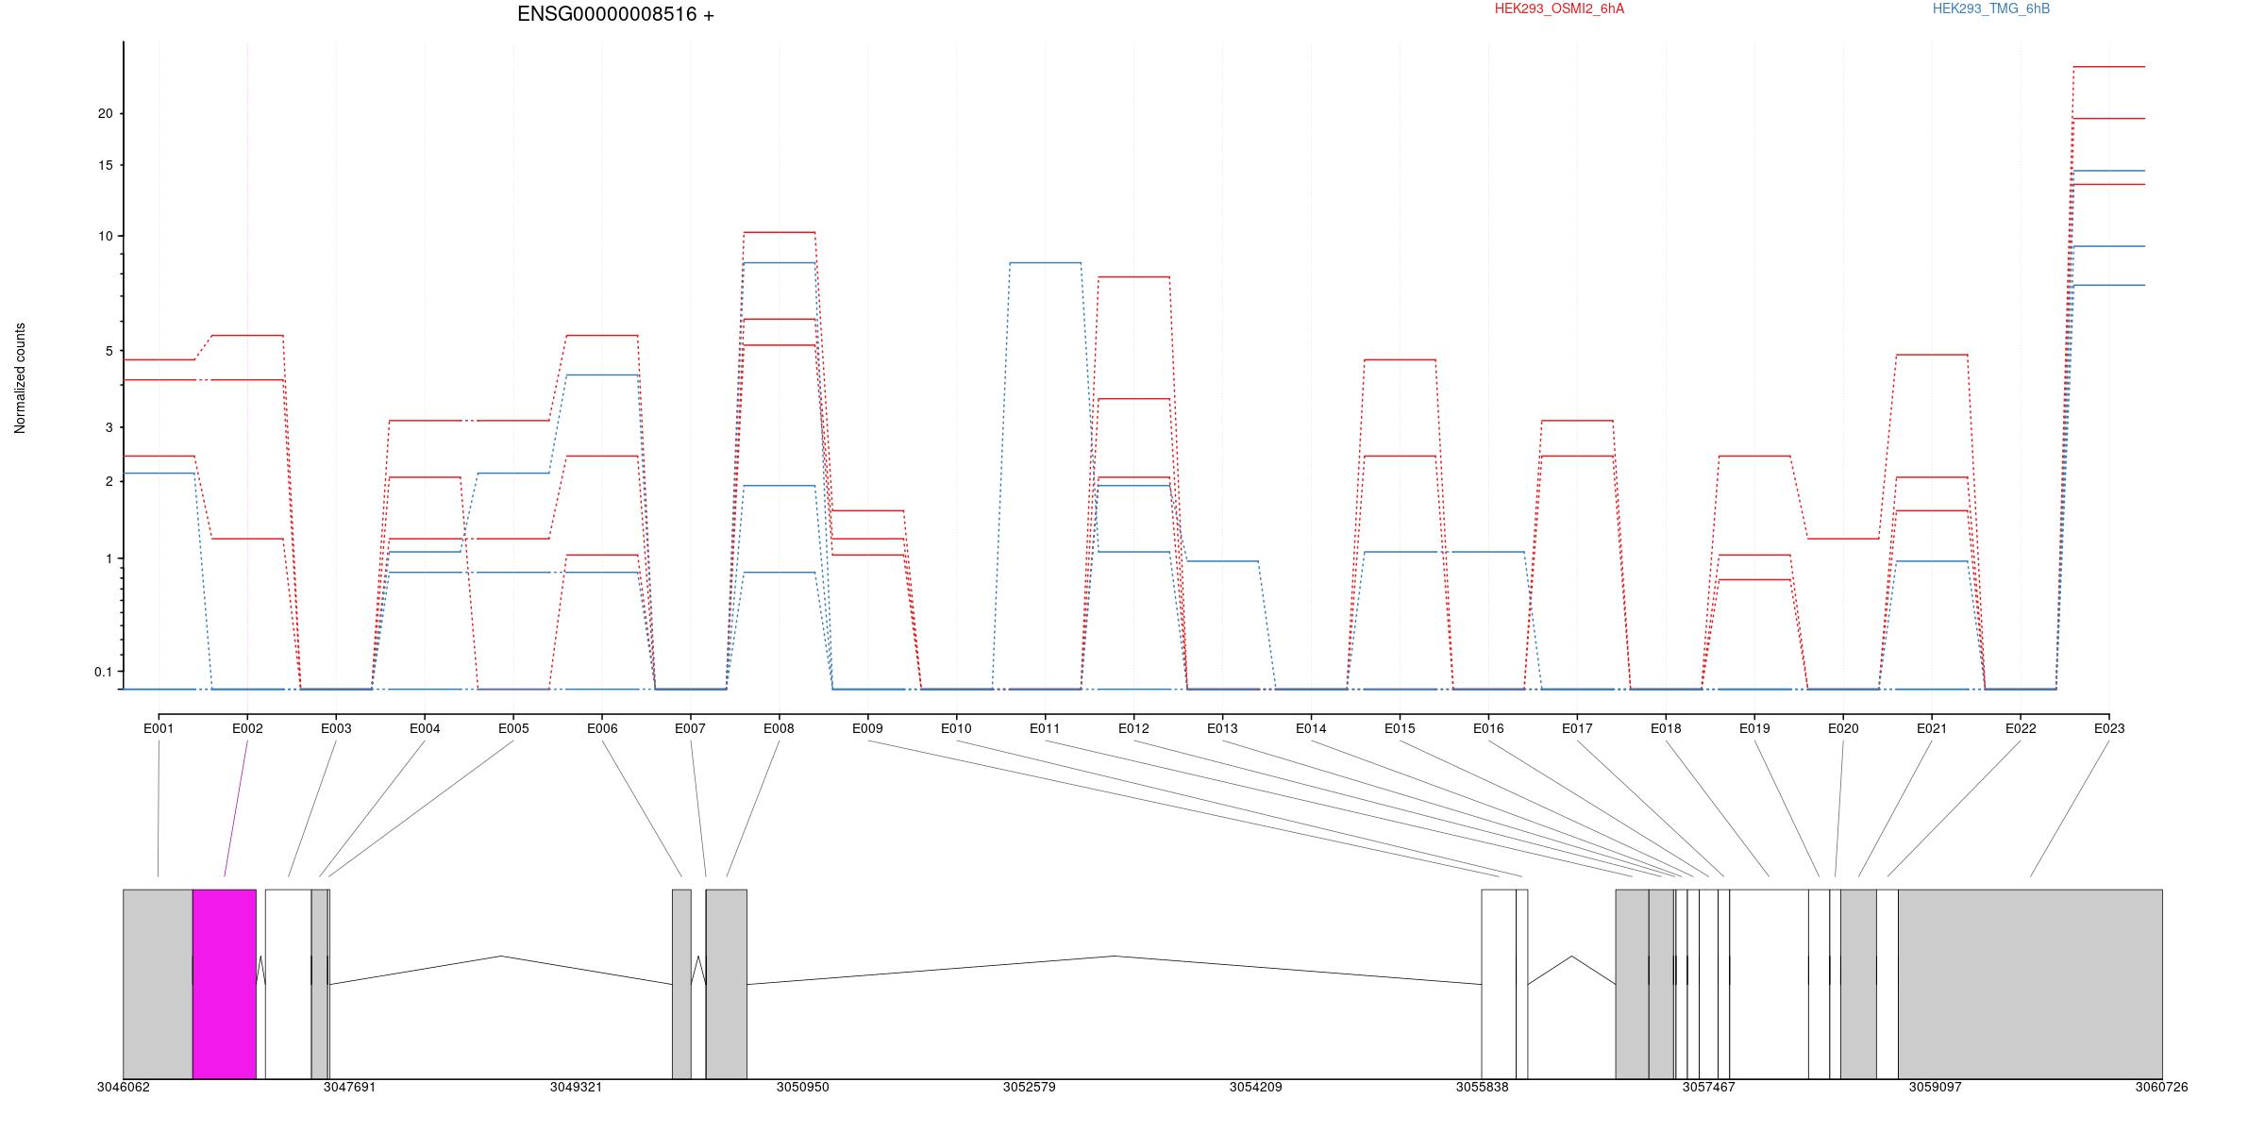Click genomic coordinate 3057467

pos(1708,1087)
